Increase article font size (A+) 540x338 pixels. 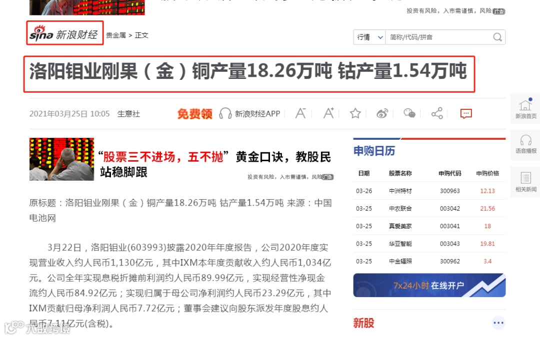coord(328,113)
